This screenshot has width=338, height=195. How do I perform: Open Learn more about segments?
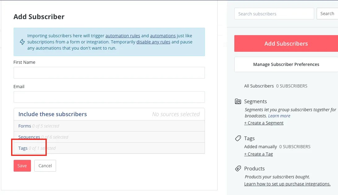tap(279, 116)
